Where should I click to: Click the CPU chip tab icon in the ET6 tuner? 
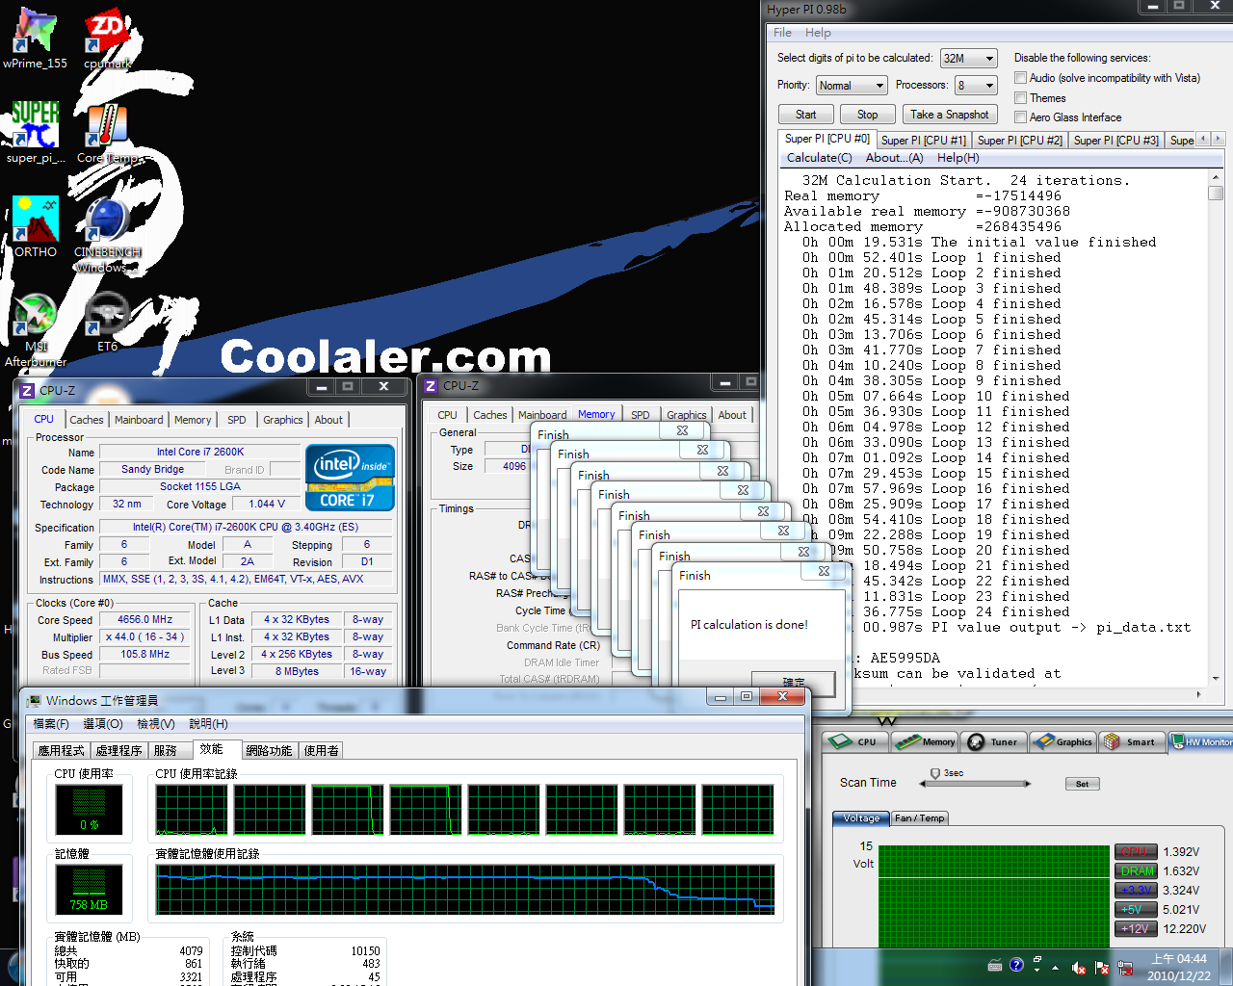[853, 741]
